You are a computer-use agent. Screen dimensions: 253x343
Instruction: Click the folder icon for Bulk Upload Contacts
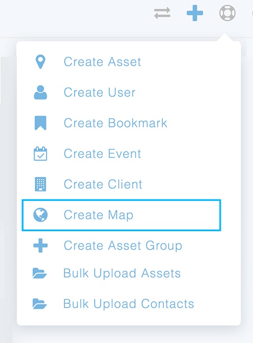[39, 304]
